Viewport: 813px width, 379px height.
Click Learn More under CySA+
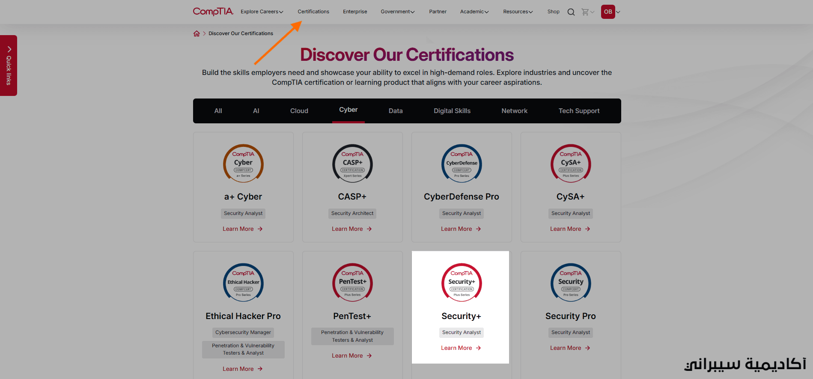[x=570, y=229]
